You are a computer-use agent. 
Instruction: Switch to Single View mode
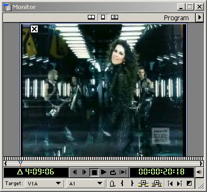(103, 18)
